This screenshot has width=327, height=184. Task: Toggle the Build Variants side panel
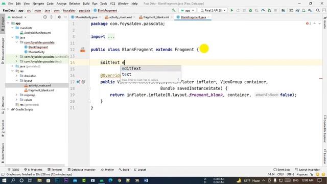click(3, 153)
